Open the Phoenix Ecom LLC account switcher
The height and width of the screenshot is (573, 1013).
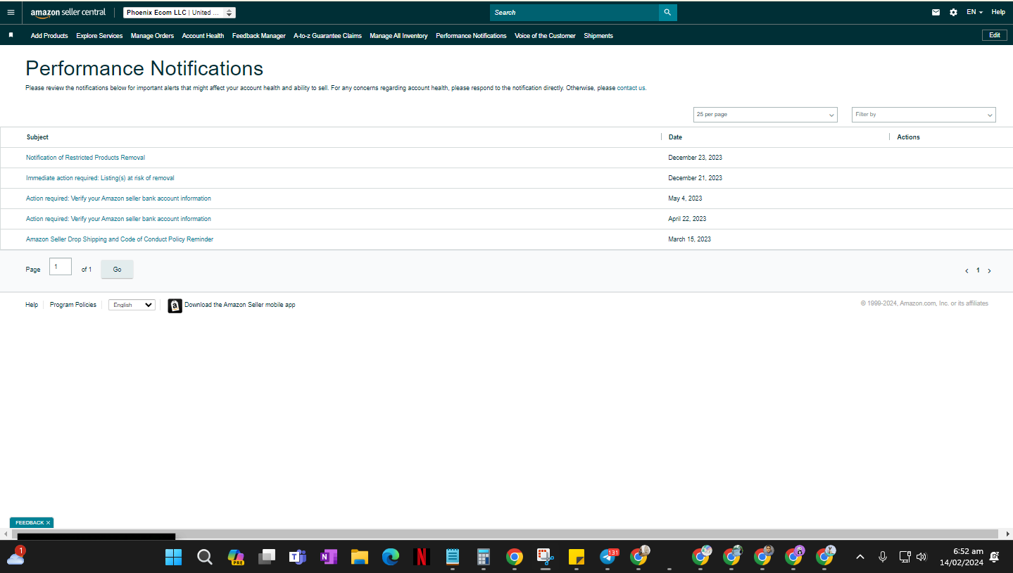point(180,13)
